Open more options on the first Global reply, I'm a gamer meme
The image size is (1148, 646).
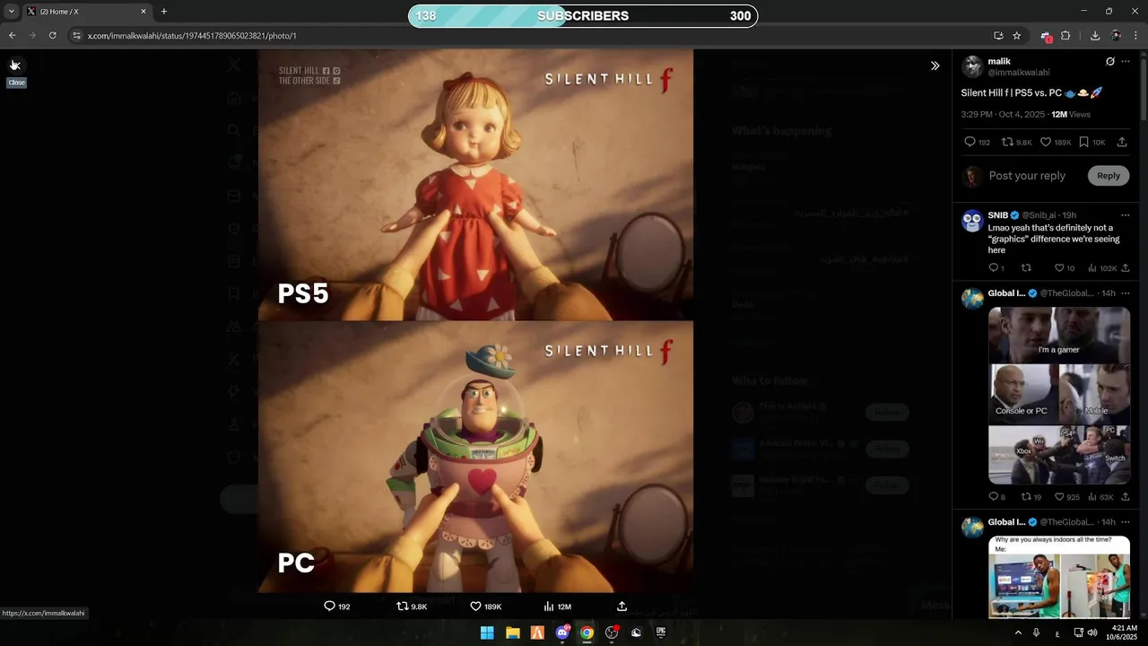(x=1126, y=293)
